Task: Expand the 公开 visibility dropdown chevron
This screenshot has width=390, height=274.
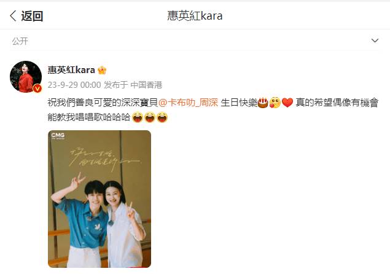Action: (x=375, y=41)
